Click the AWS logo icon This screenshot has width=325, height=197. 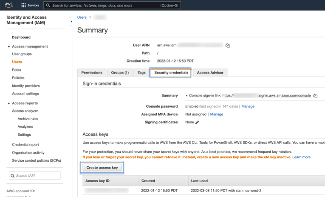click(x=9, y=6)
